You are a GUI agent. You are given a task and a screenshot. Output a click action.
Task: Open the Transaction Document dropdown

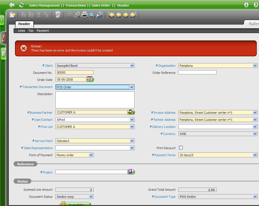click(x=131, y=87)
